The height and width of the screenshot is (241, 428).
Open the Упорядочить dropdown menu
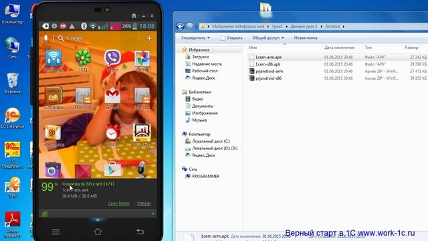pyautogui.click(x=195, y=37)
